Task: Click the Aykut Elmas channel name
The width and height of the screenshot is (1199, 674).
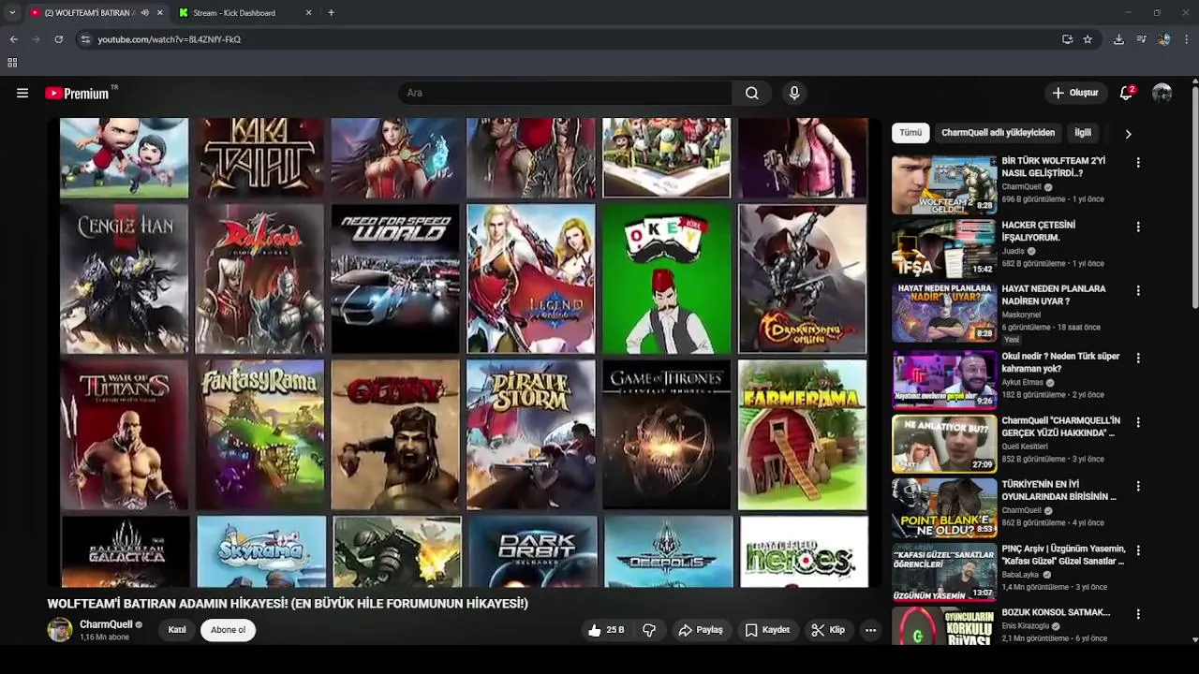Action: (x=1023, y=382)
